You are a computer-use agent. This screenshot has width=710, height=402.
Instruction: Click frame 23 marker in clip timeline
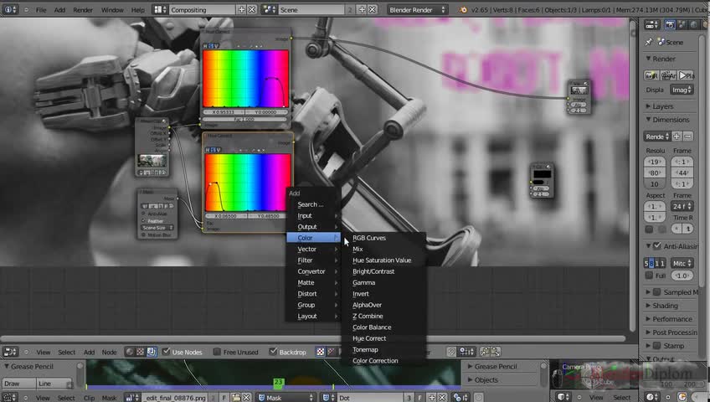point(278,383)
